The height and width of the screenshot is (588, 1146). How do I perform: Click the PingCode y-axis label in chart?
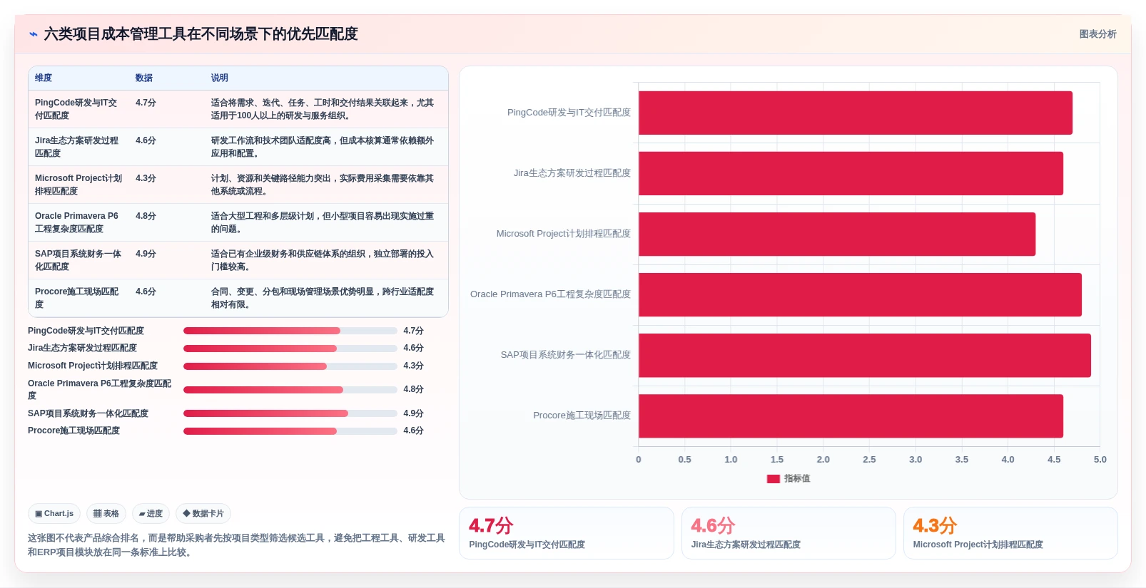tap(569, 113)
